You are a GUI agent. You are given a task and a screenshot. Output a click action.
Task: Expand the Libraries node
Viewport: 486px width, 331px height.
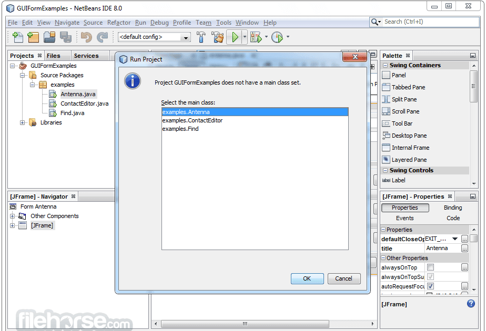[22, 122]
